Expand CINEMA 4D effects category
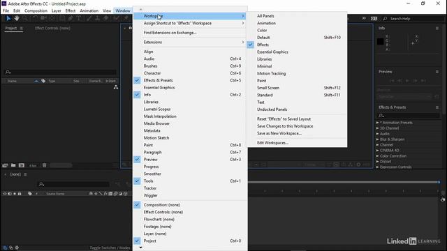The height and width of the screenshot is (251, 447). [x=377, y=151]
